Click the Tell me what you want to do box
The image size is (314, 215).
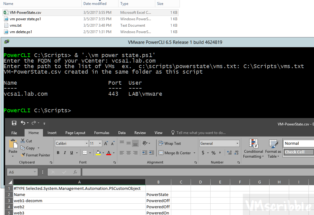pyautogui.click(x=199, y=133)
